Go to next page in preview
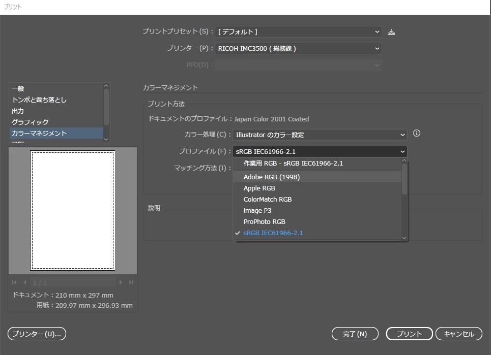The height and width of the screenshot is (355, 491). click(x=121, y=282)
